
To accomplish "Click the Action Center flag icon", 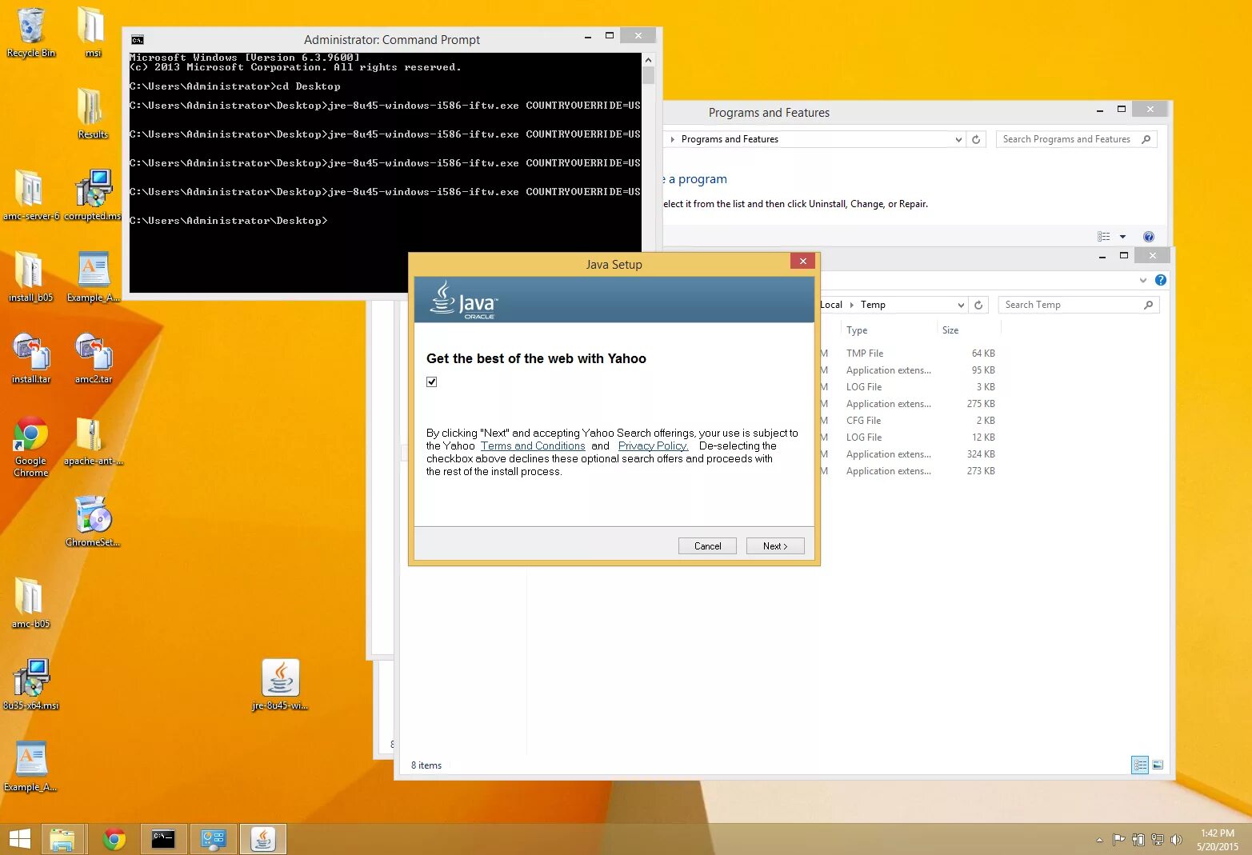I will click(1118, 840).
